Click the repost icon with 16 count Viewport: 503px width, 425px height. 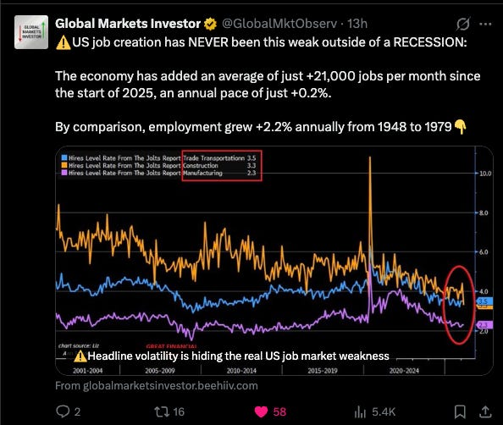(x=160, y=411)
